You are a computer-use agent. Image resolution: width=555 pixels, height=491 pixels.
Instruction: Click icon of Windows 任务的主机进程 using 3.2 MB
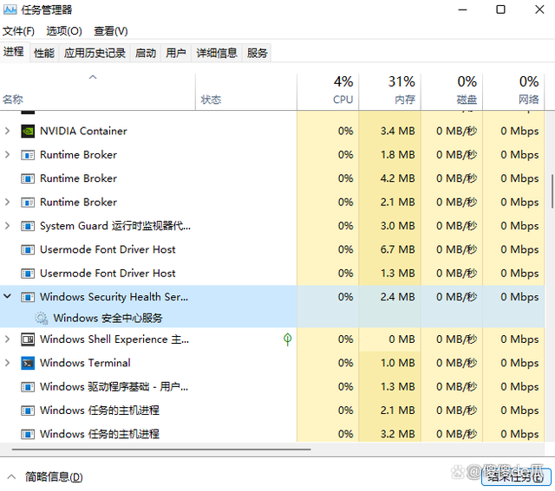(x=28, y=434)
